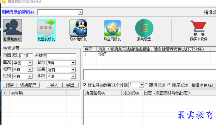Screen dimensions: 216x125
Task: Click the 所属营销QQ column header
Action: [x=102, y=93]
